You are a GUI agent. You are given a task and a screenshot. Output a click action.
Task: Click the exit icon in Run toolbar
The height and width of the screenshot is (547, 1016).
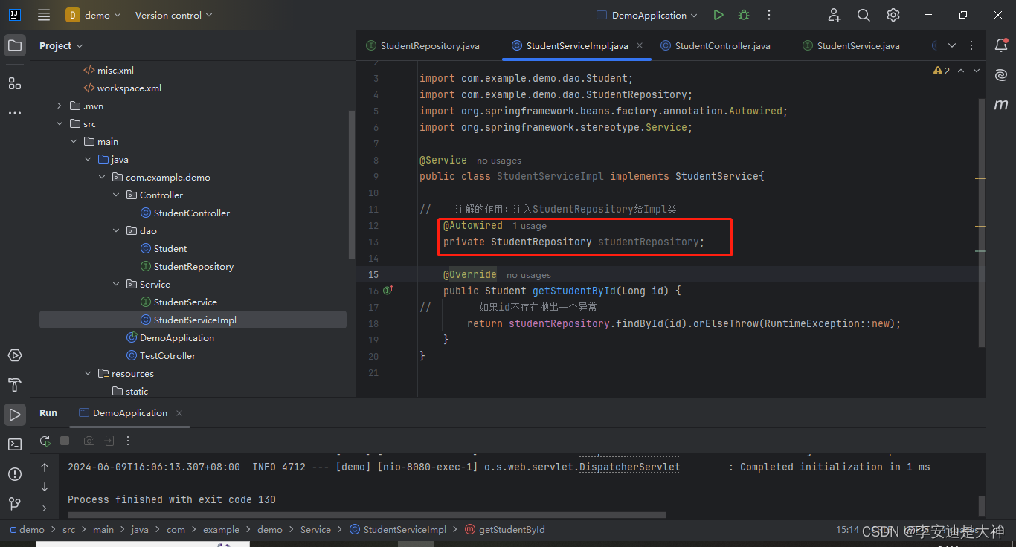(109, 441)
